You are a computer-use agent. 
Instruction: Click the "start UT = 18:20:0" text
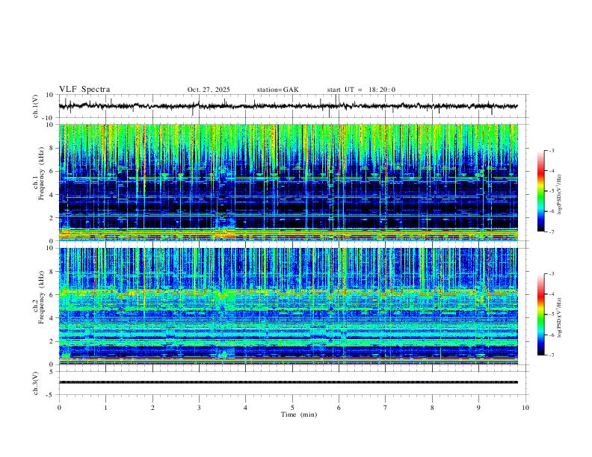[x=361, y=90]
